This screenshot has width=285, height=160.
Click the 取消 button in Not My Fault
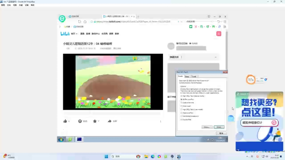click(x=221, y=134)
